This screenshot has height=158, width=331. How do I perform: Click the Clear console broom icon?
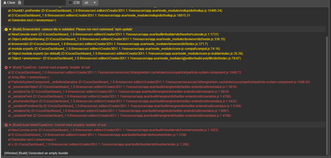[5, 3]
